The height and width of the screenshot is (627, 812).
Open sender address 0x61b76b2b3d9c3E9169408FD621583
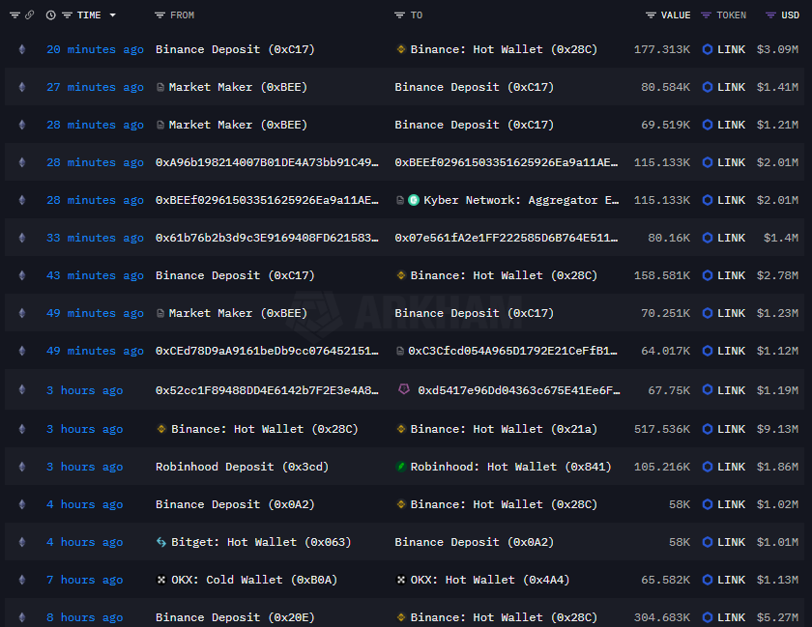[x=267, y=238]
